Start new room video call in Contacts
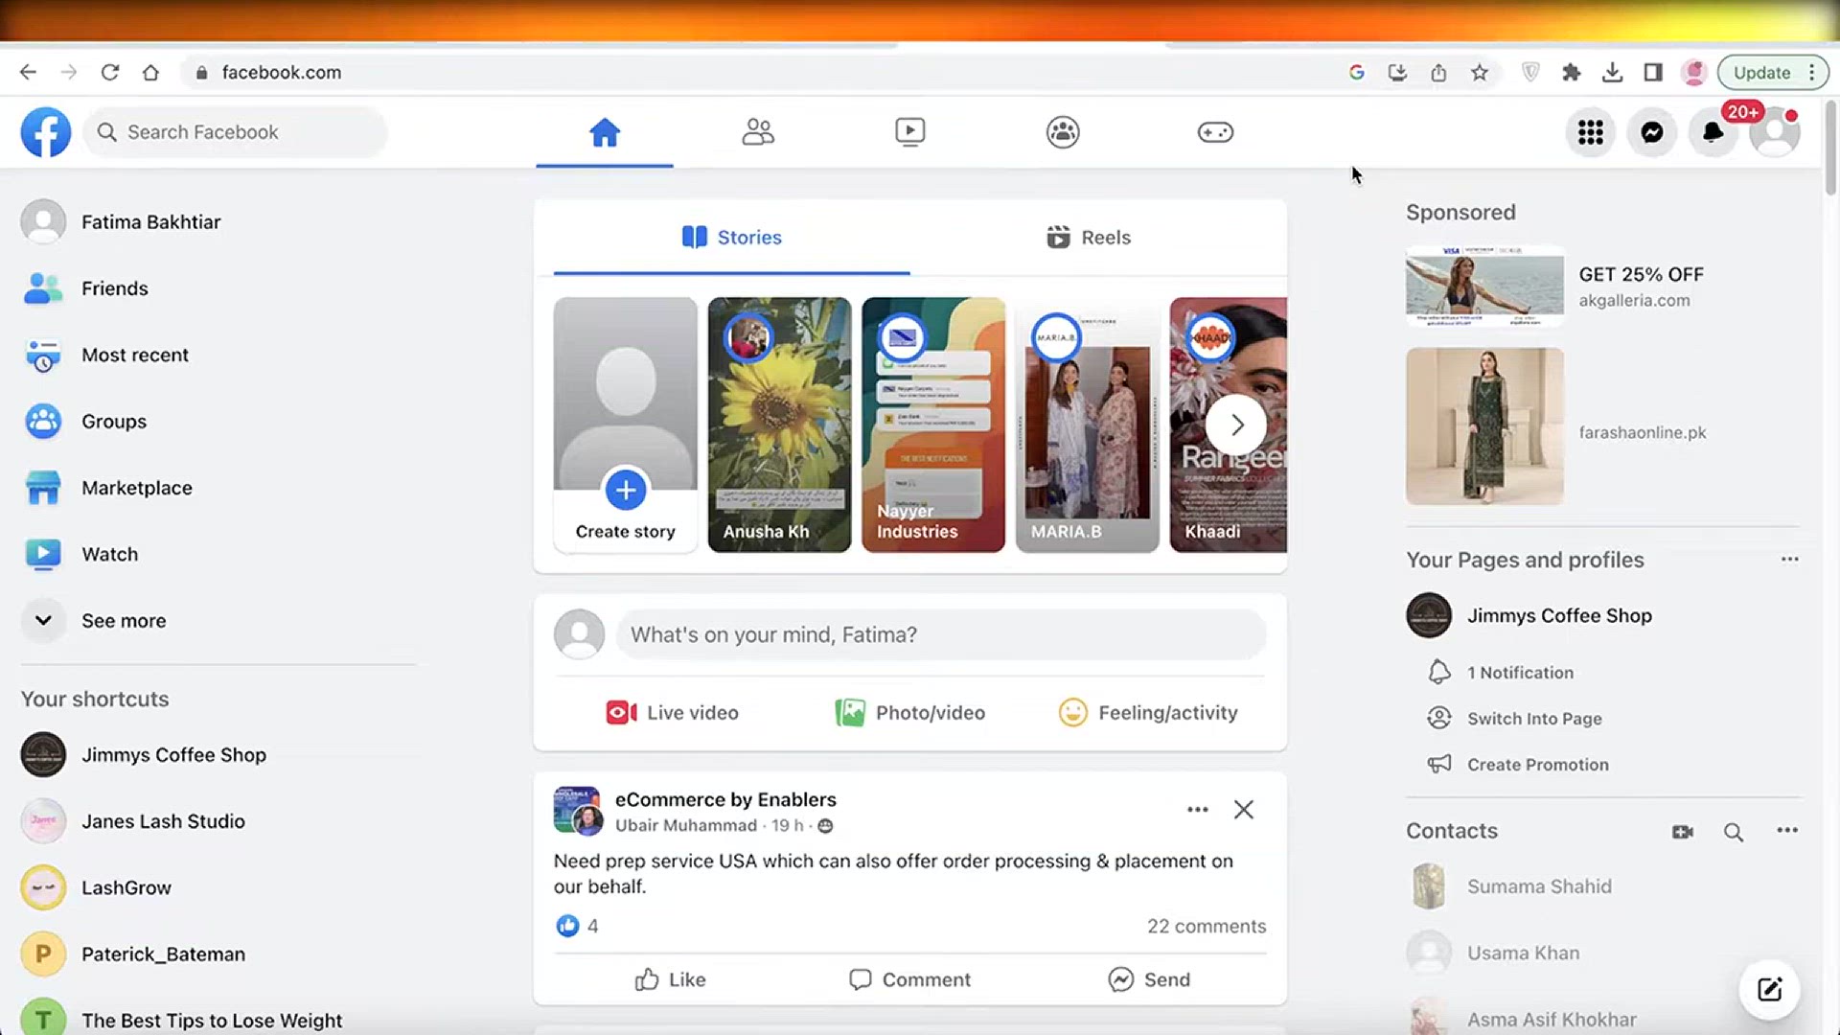The height and width of the screenshot is (1035, 1840). pyautogui.click(x=1682, y=832)
